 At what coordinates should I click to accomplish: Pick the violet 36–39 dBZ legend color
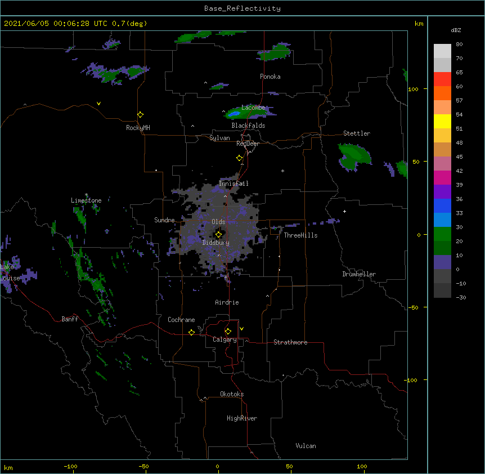click(442, 192)
